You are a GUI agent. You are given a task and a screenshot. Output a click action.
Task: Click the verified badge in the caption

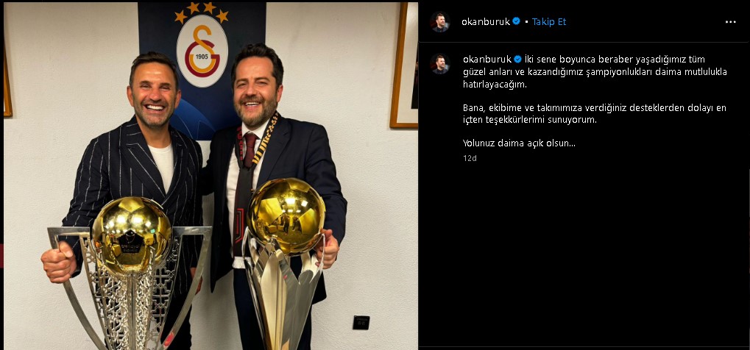517,59
